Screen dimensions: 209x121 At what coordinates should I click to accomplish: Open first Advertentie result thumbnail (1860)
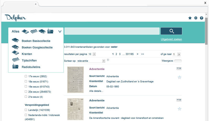(x=76, y=80)
